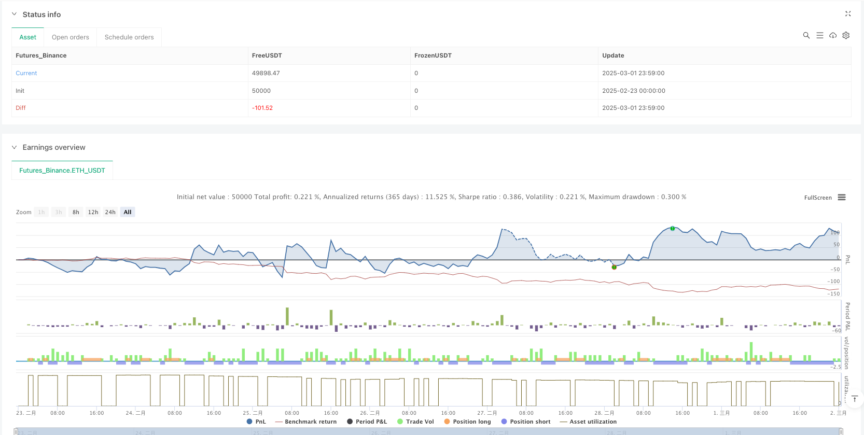Click the Init row label
The image size is (864, 435).
[20, 91]
